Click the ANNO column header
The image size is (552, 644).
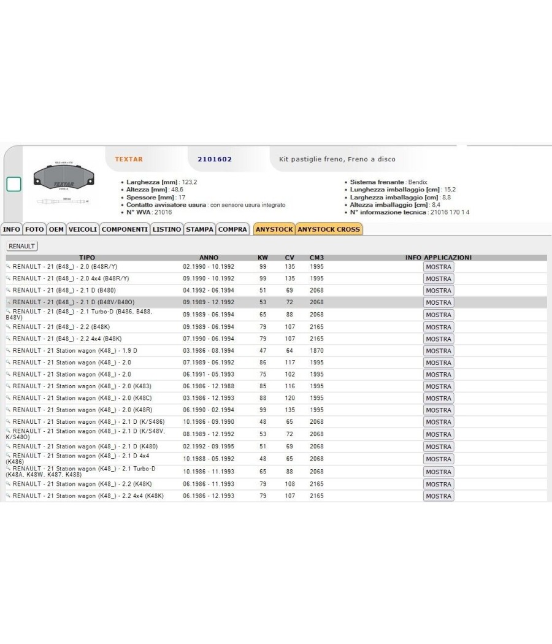click(209, 258)
